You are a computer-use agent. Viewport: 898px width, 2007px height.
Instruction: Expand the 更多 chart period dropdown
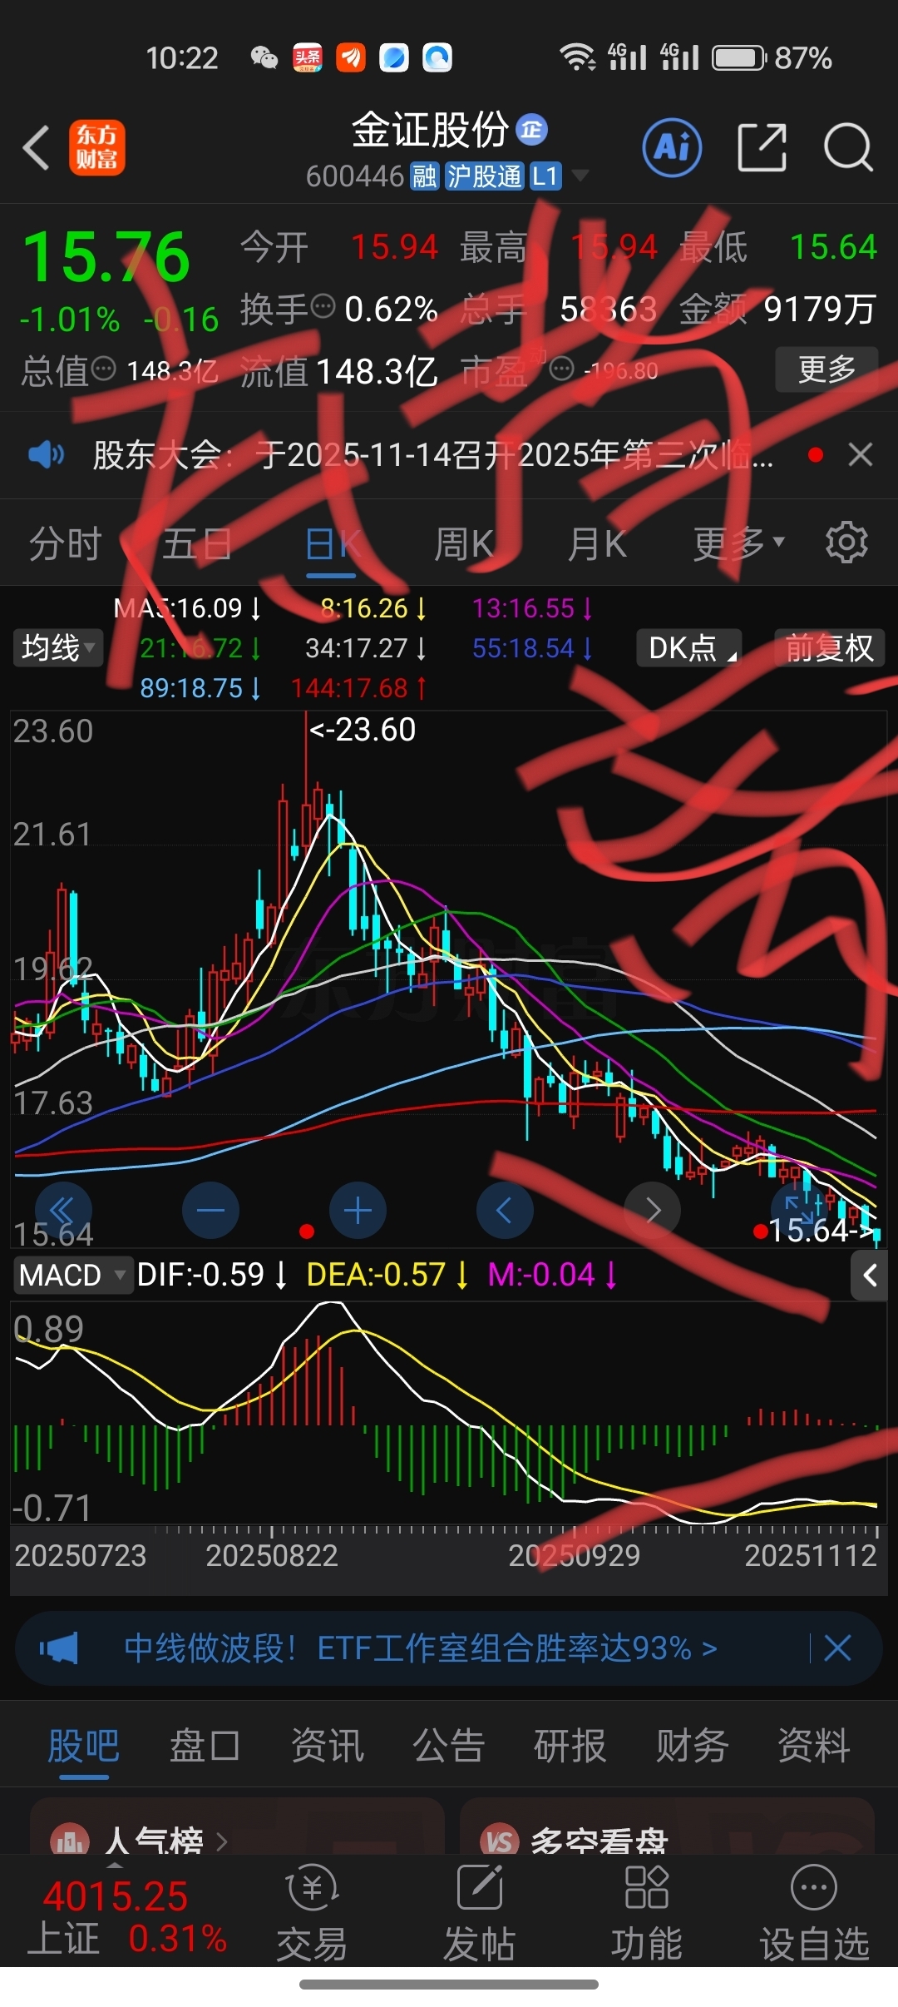point(739,543)
